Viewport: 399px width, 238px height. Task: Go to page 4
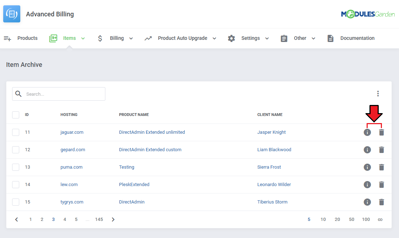click(x=65, y=220)
